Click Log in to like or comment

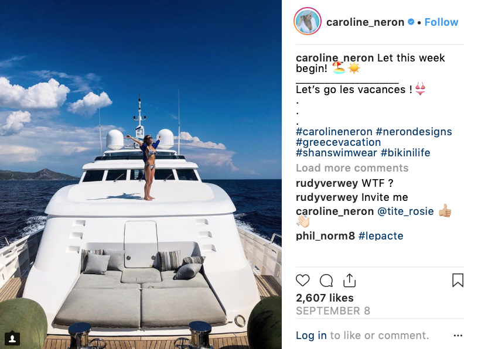[311, 336]
